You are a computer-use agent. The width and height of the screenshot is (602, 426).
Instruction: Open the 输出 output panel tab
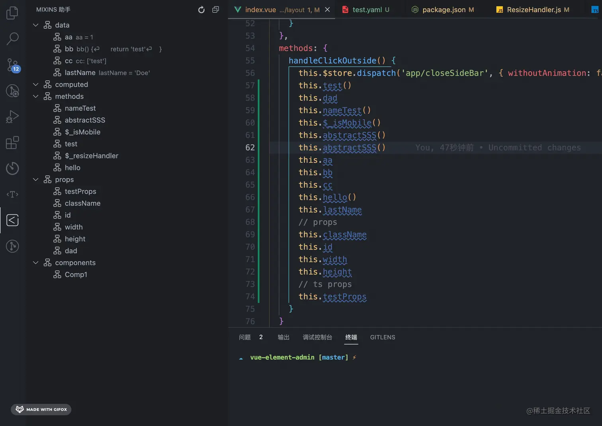[283, 337]
